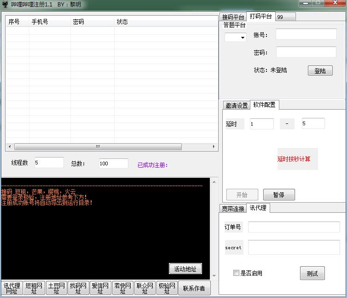Enable the 是否启用 checkbox
Image resolution: width=347 pixels, height=298 pixels.
pos(236,273)
